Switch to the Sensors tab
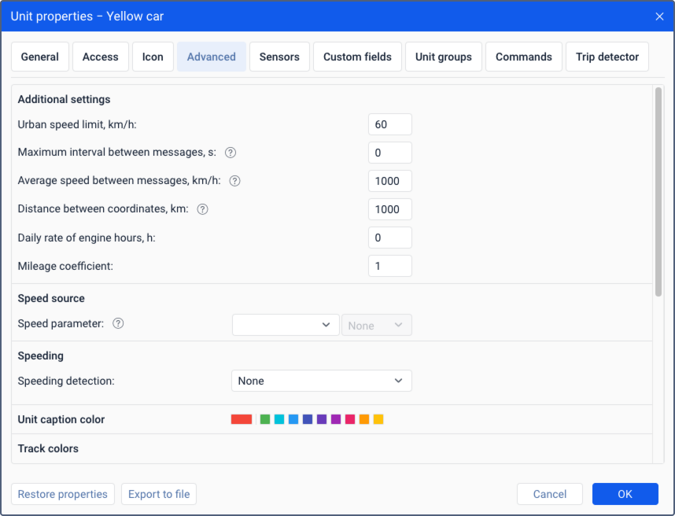This screenshot has height=516, width=675. (279, 57)
